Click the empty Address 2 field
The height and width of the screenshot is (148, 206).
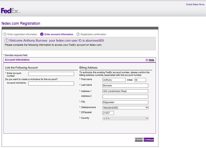click(x=125, y=97)
